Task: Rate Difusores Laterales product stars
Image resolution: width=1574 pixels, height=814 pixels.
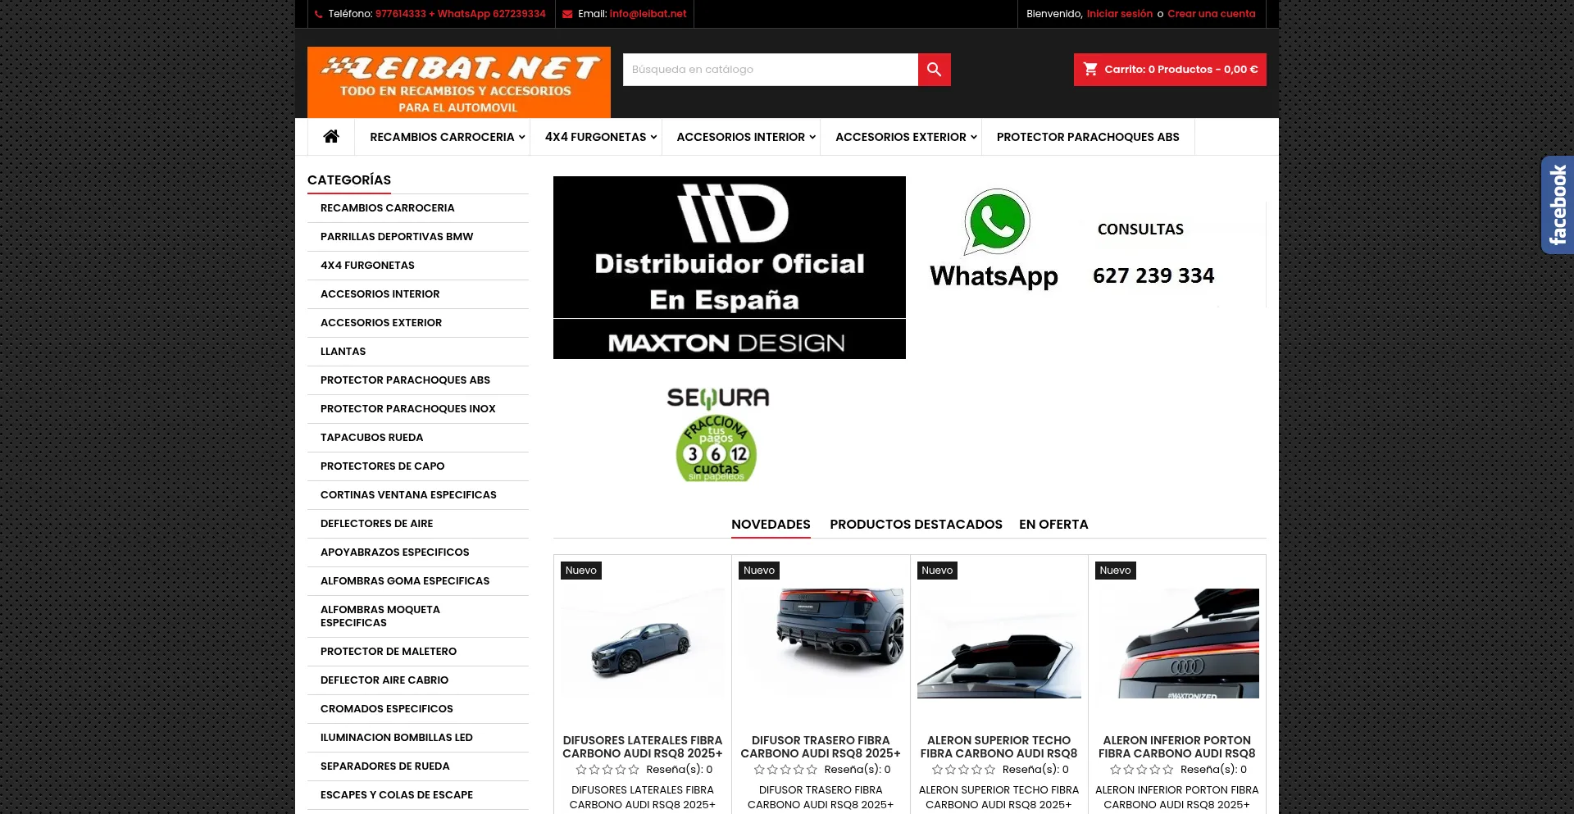Action: [607, 770]
